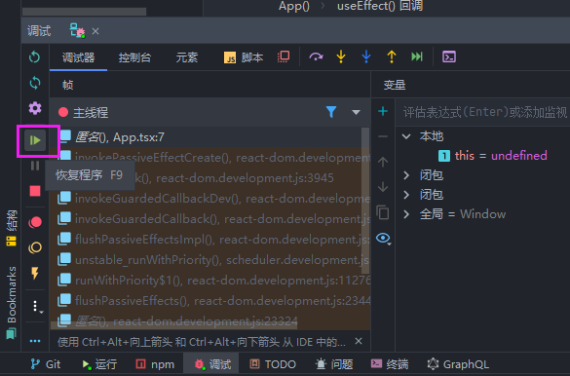Rerun the debug session
570x376 pixels.
[x=34, y=57]
